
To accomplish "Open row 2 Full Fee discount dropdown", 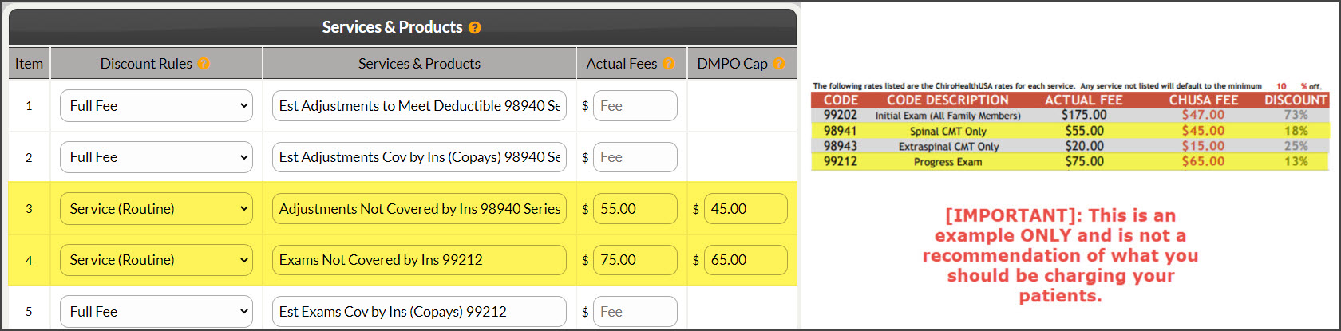I will pyautogui.click(x=156, y=157).
